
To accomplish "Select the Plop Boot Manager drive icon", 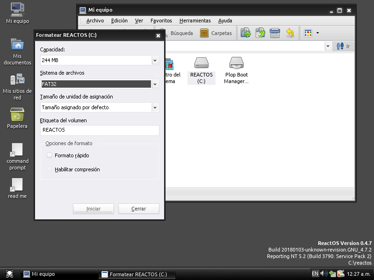I will [x=236, y=70].
